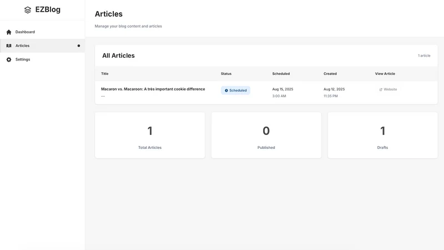Screen dimensions: 444x250
Task: Click the clock icon in Scheduled badge
Action: (226, 91)
